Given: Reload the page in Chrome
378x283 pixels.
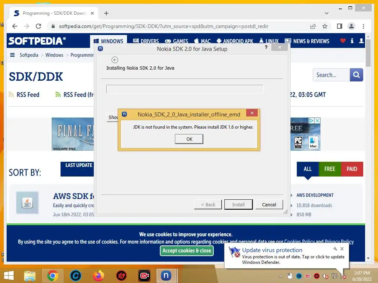Looking at the screenshot, I should (38, 26).
